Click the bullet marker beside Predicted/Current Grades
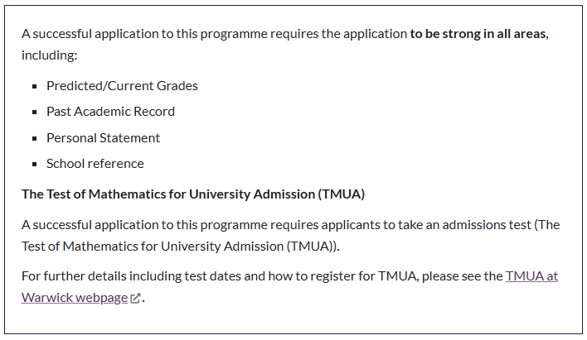587x340 pixels. (35, 87)
